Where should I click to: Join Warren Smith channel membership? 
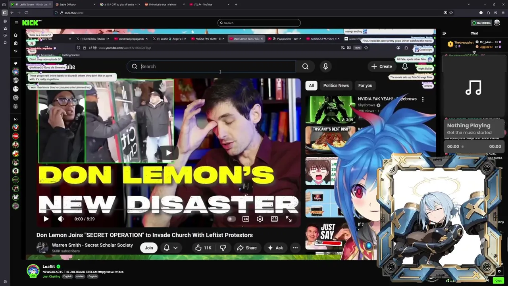point(149,248)
